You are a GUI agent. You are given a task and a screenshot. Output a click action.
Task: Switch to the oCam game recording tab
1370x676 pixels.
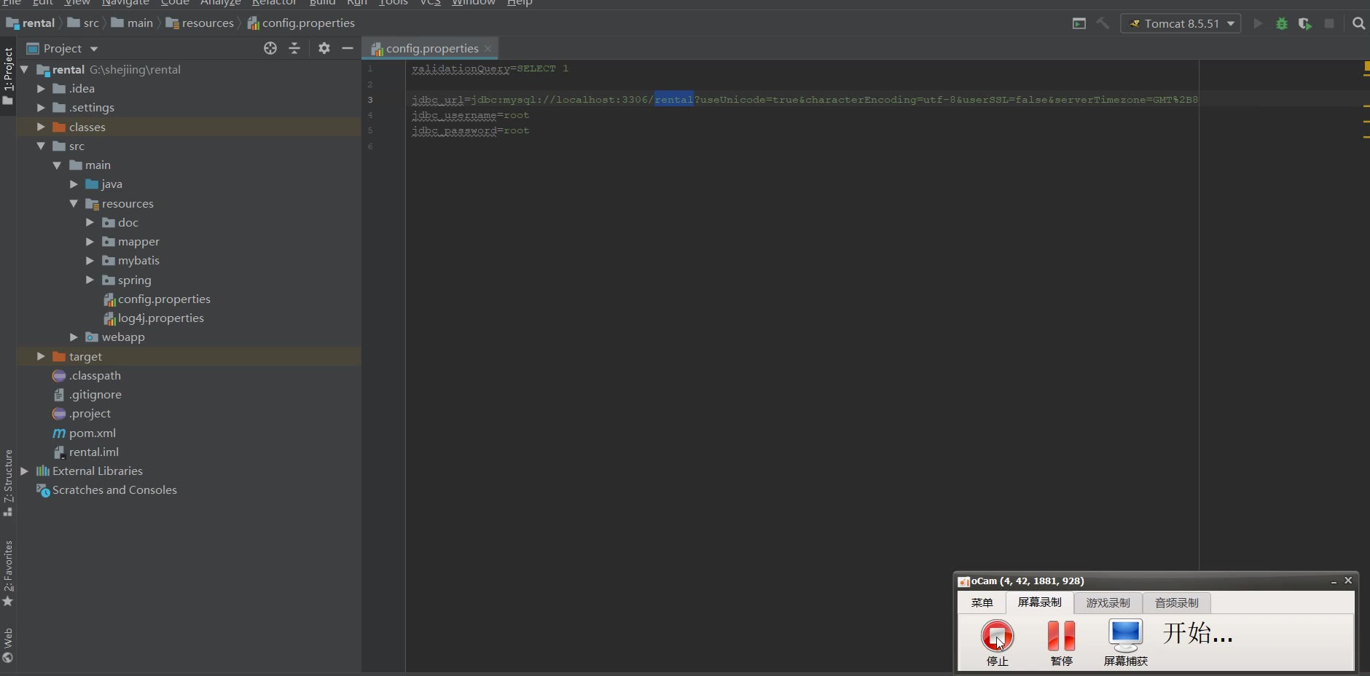tap(1108, 603)
